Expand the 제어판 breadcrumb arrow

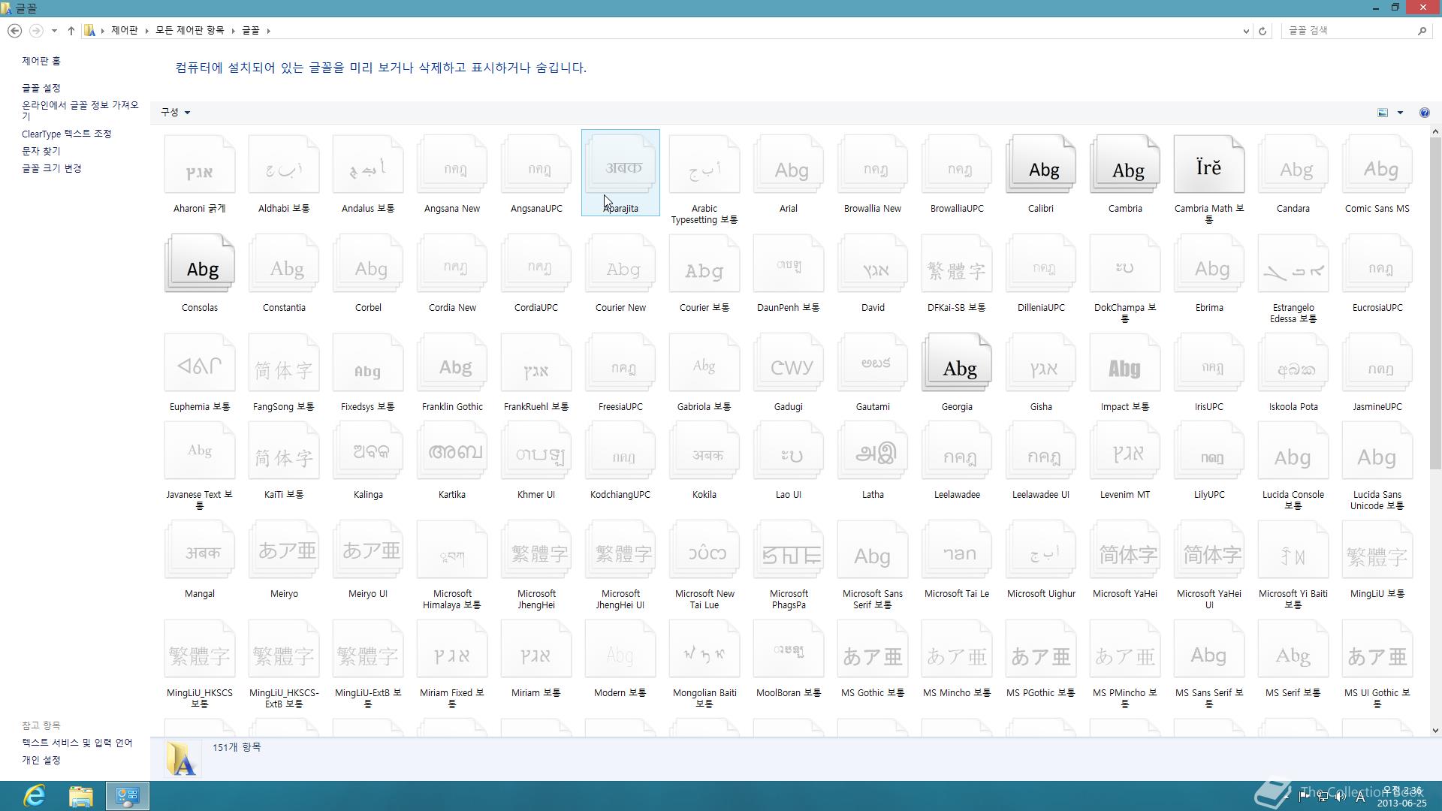click(146, 31)
